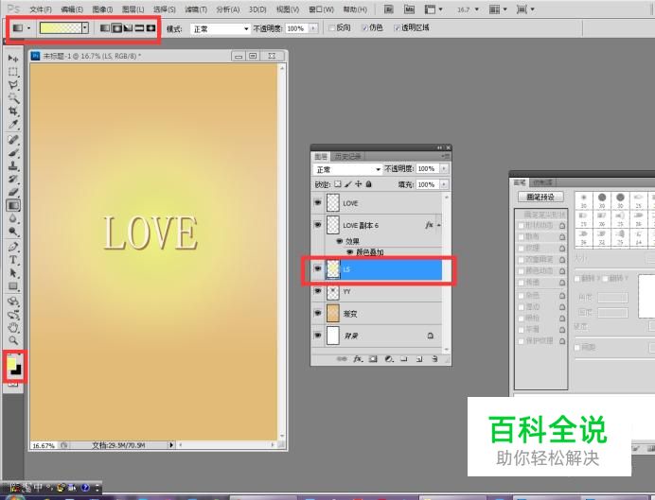Toggle the 透明区域 checkbox
Image resolution: width=655 pixels, height=500 pixels.
[397, 28]
